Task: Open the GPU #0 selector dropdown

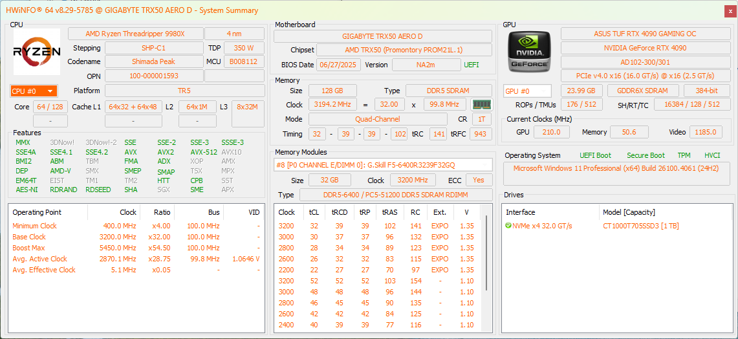Action: click(527, 91)
